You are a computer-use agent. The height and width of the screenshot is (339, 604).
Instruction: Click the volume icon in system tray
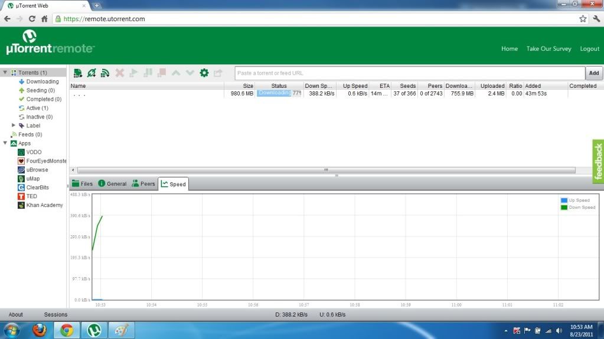(559, 331)
